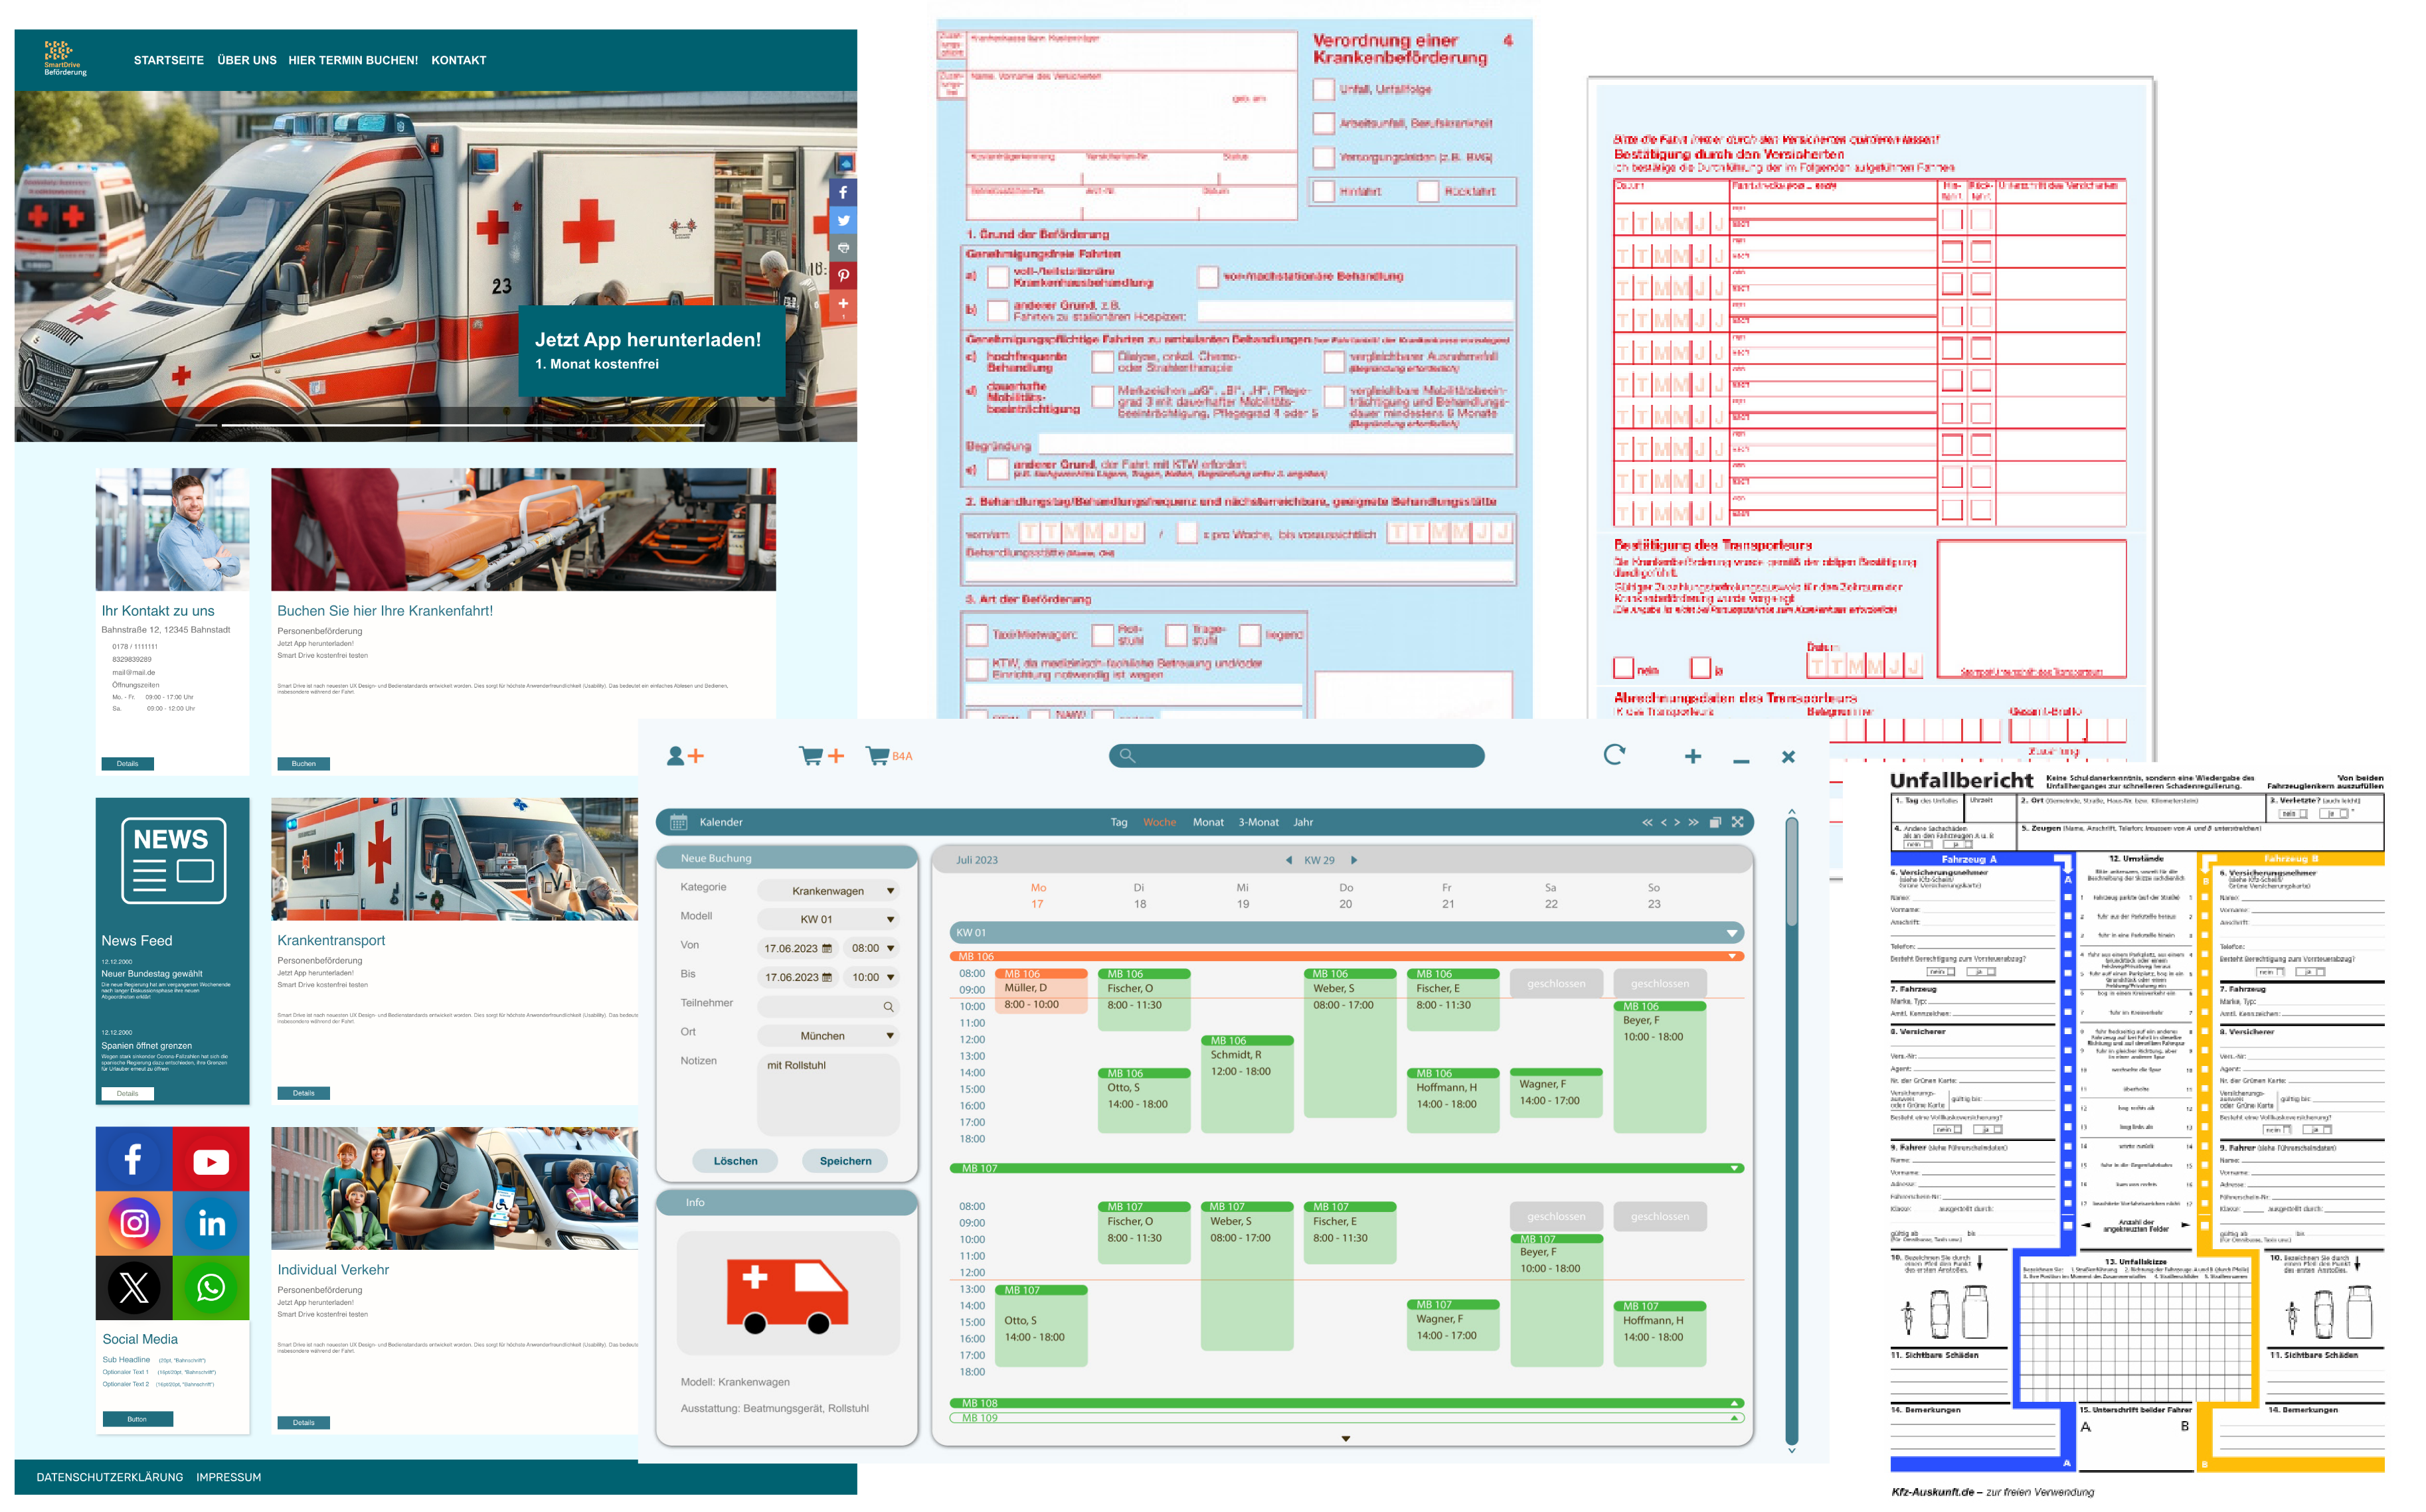Tick the Taxi/Mietwagen checkbox

tap(976, 635)
